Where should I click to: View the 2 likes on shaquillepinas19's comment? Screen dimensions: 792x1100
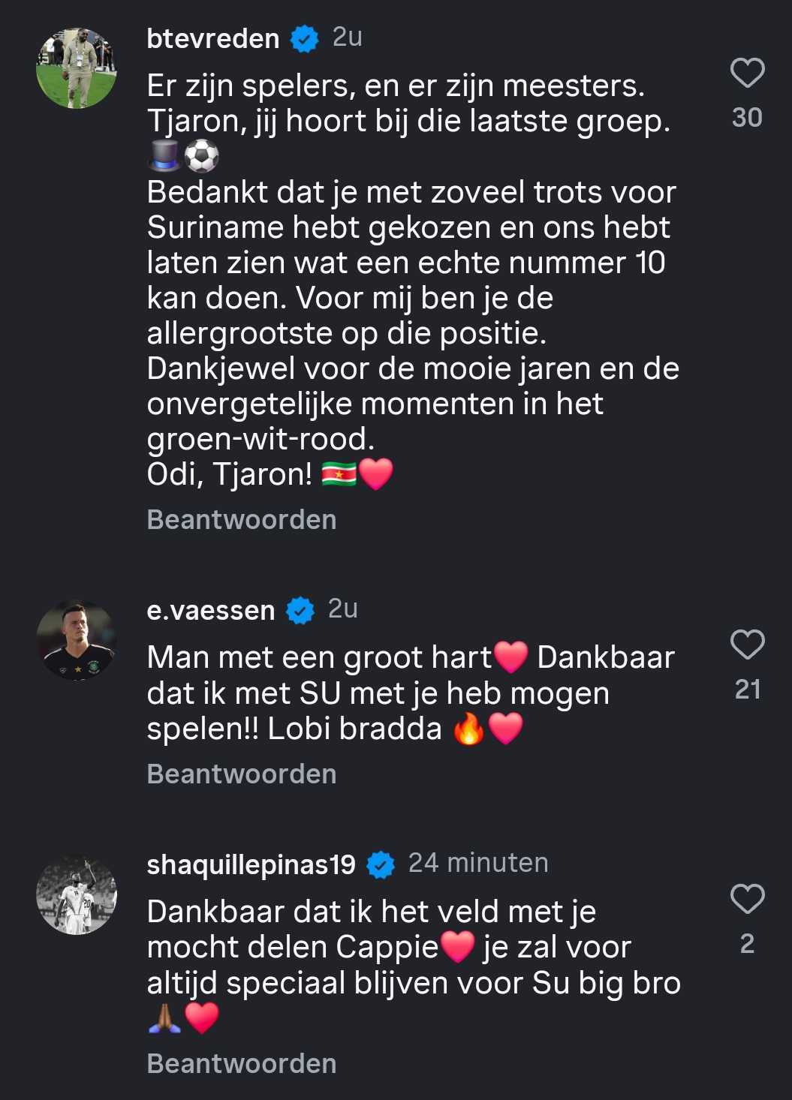click(x=748, y=942)
